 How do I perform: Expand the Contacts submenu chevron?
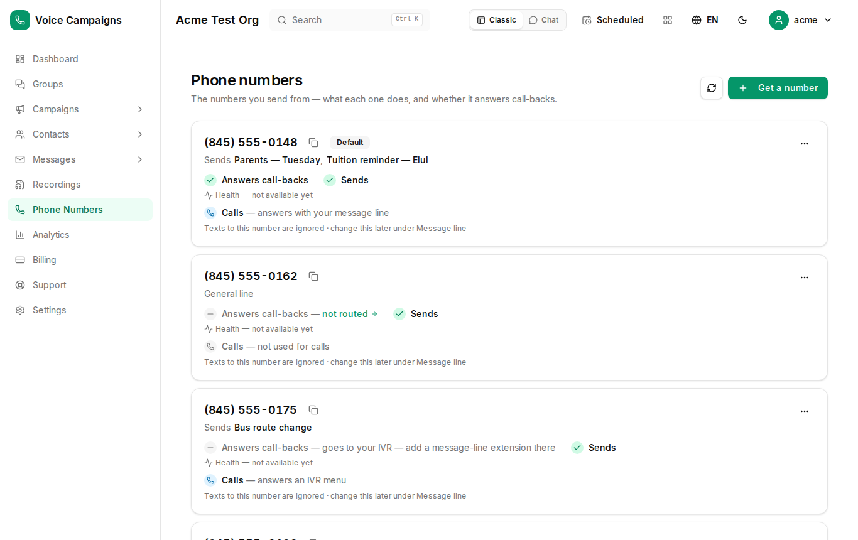(x=140, y=134)
